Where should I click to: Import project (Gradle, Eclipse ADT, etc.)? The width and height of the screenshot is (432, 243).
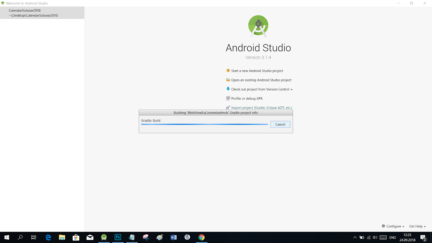262,107
